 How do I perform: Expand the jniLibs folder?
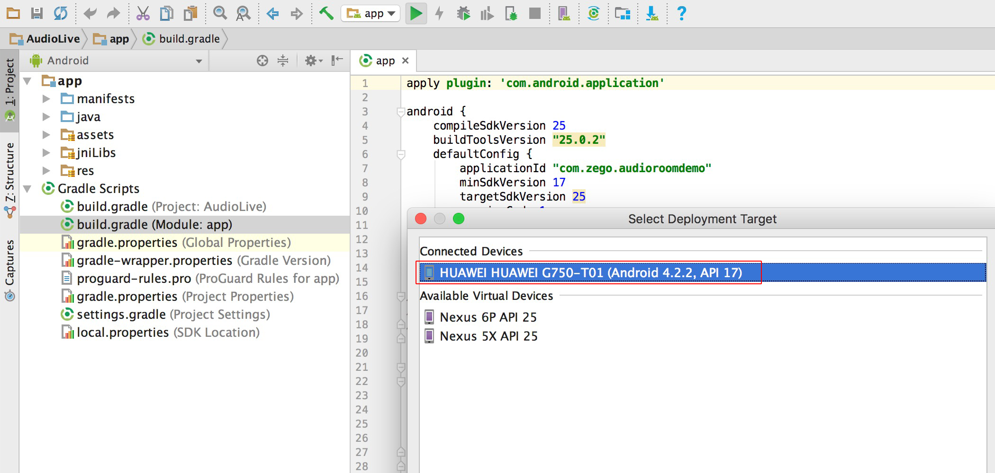(46, 153)
